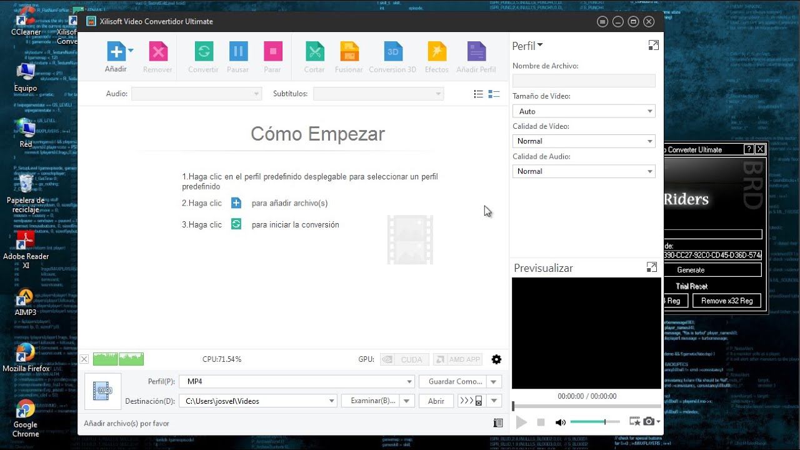Click the Nombre de Archivo field
Viewport: 800px width, 450px height.
point(584,81)
